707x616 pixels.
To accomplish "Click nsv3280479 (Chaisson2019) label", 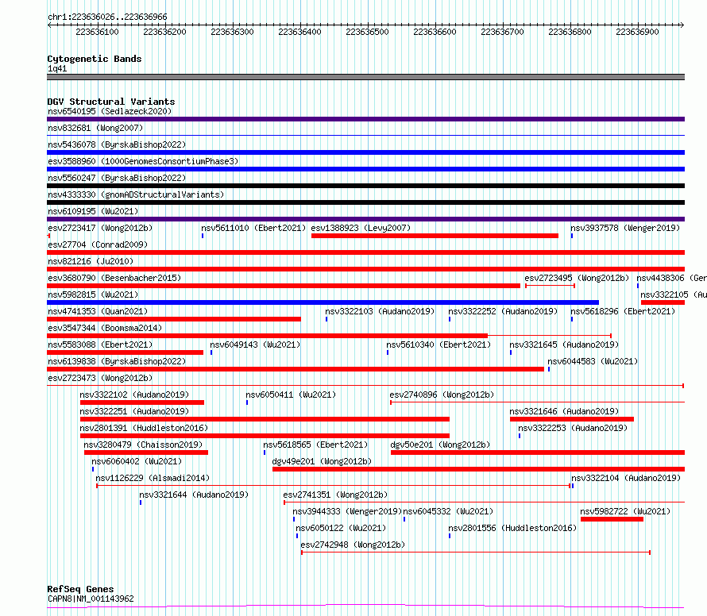I will 143,445.
